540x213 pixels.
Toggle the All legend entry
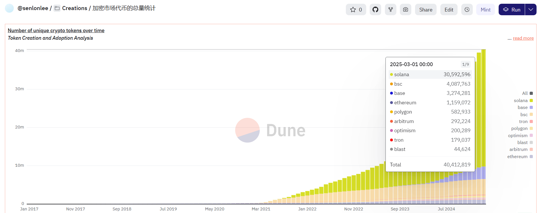coord(527,93)
